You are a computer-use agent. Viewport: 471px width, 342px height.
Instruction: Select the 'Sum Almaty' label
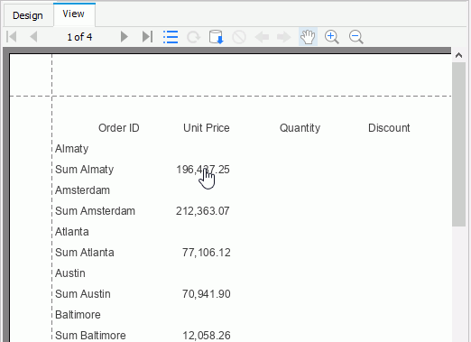[85, 170]
